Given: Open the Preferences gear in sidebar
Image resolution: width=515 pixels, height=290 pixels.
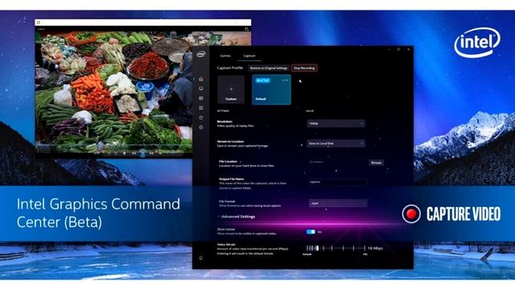Looking at the screenshot, I should click(200, 127).
